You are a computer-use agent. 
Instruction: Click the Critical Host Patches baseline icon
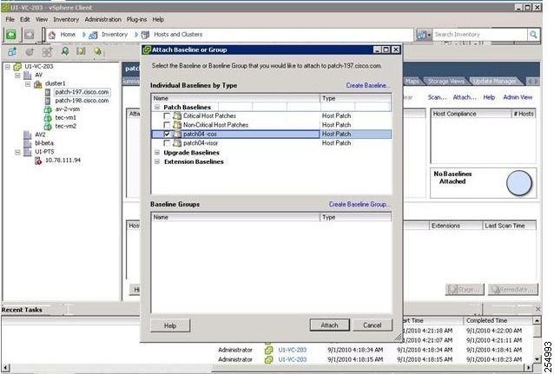tap(177, 115)
